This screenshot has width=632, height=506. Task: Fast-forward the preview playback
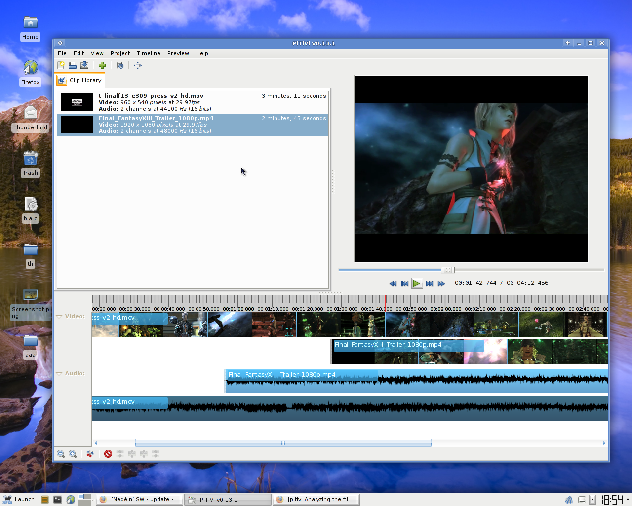(x=441, y=284)
